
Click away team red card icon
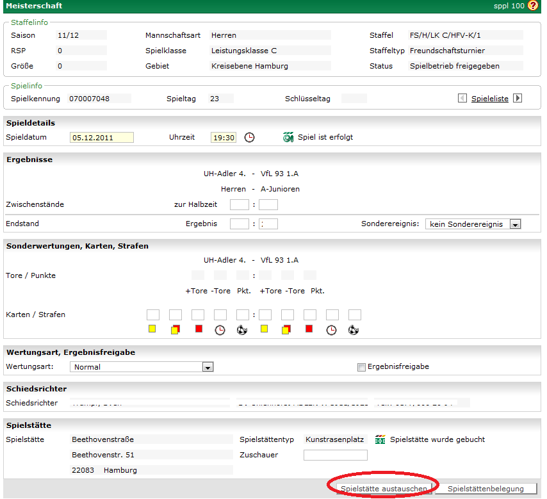[309, 329]
